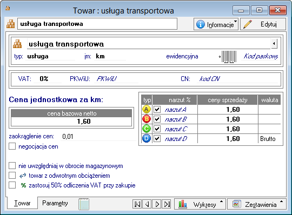Screen dimensions: 292x215
Task: Minimize the Towar window
Action: pos(241,10)
